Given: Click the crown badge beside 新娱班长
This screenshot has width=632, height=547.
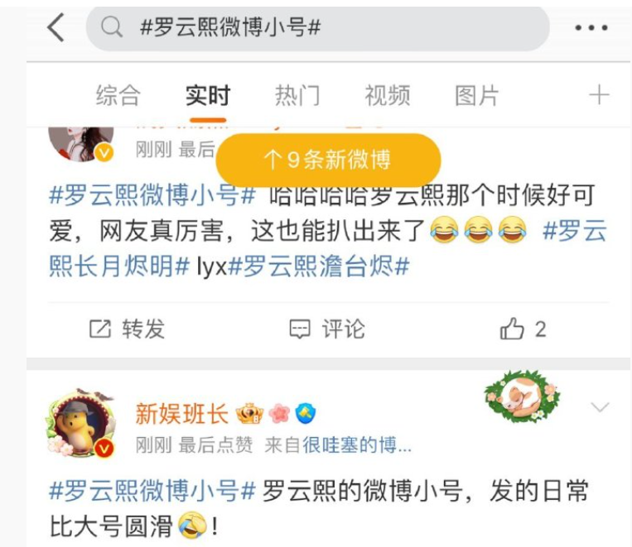Looking at the screenshot, I should pos(249,414).
